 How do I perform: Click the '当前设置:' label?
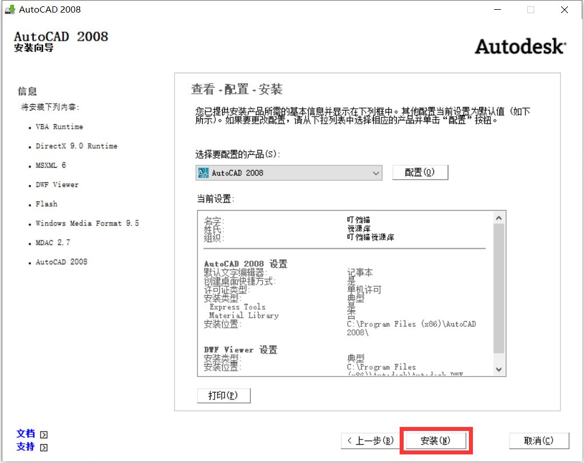coord(216,199)
